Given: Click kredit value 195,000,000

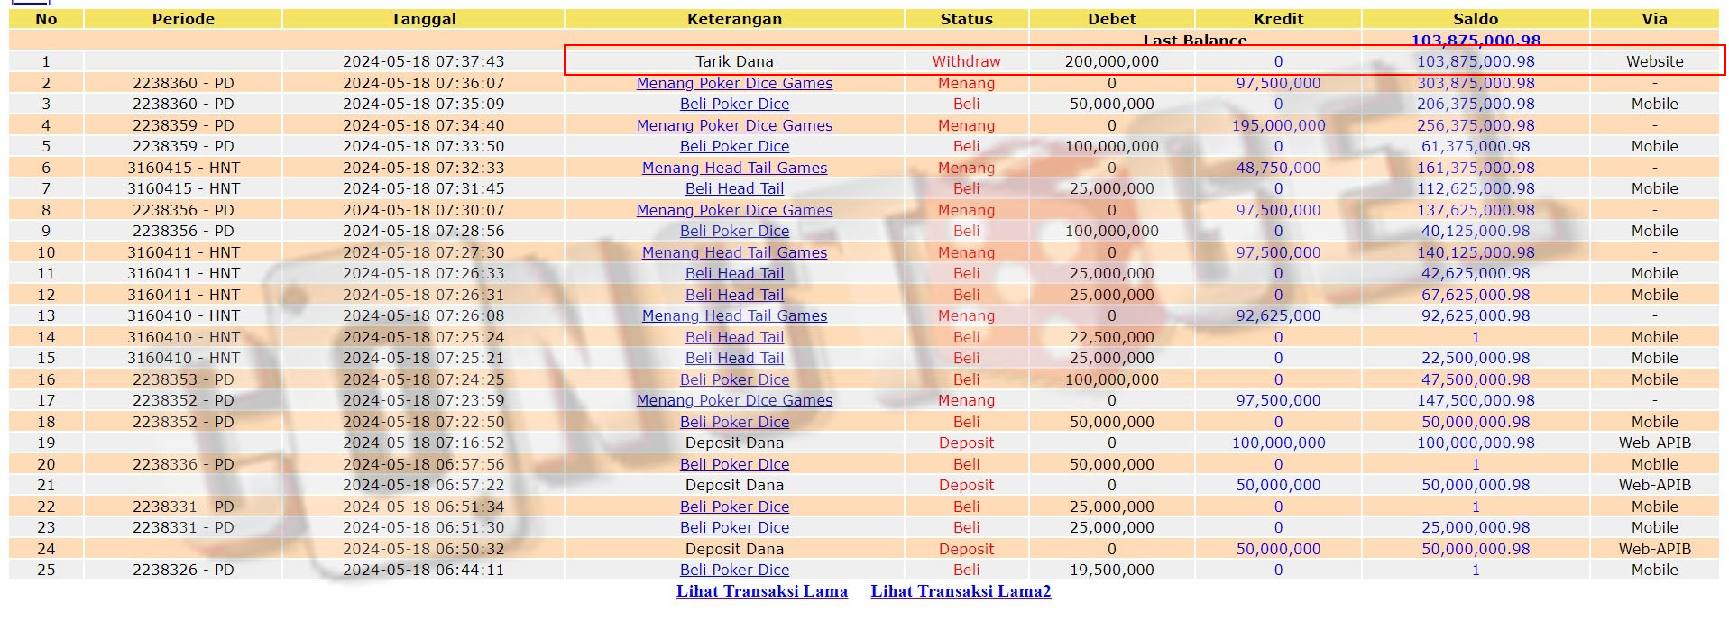Looking at the screenshot, I should point(1278,125).
